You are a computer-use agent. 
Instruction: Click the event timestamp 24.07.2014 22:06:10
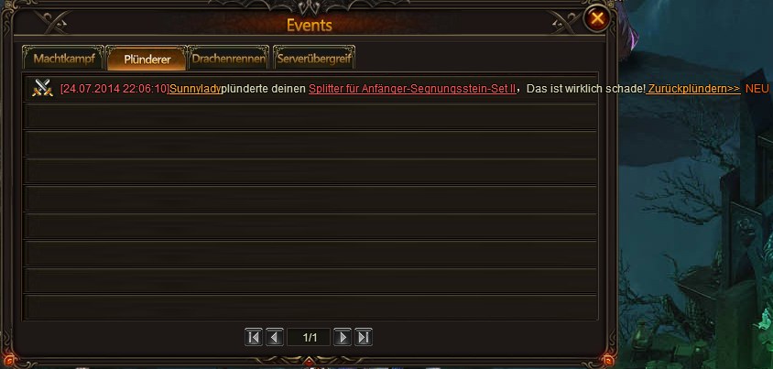coord(114,89)
